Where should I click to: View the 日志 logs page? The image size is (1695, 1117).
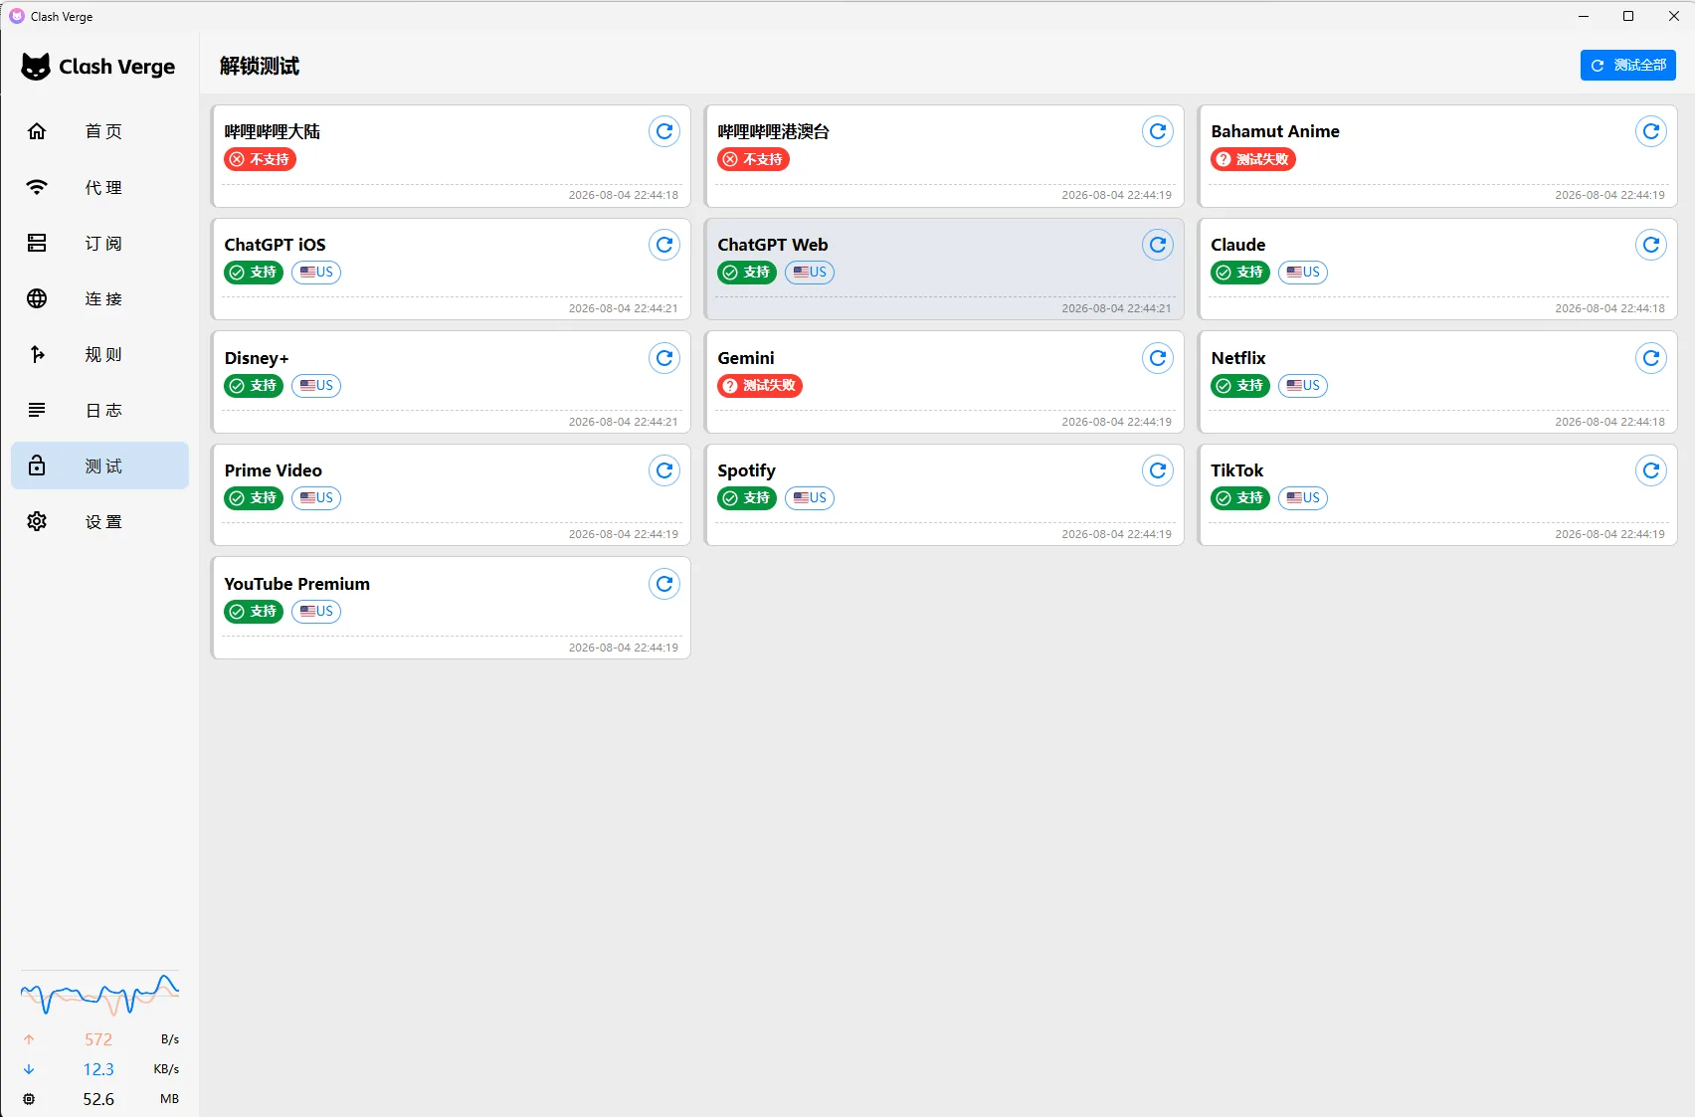tap(99, 410)
